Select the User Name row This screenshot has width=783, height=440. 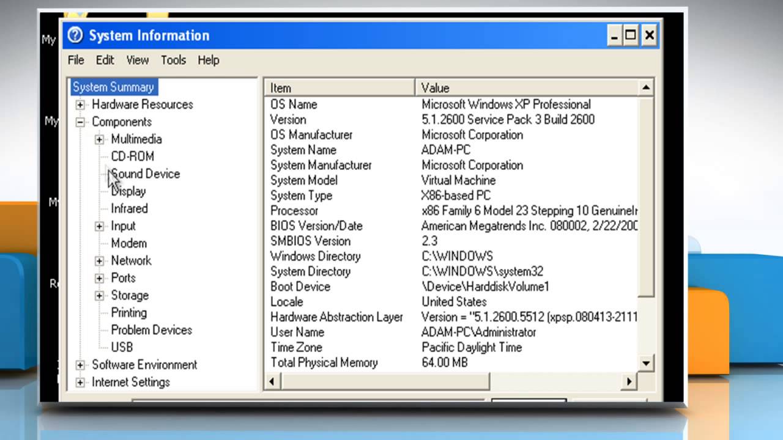[x=451, y=332]
